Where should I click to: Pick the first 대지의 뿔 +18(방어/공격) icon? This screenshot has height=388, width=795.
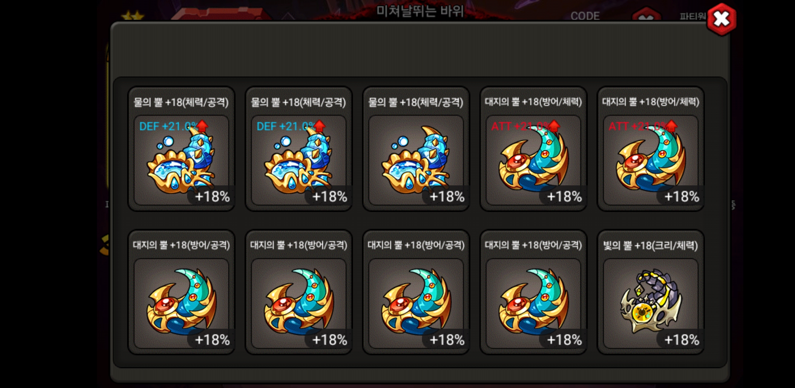(181, 304)
